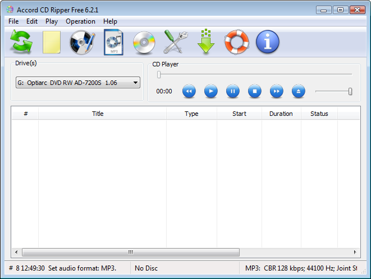371x279 pixels.
Task: Eject the disc with the Eject button
Action: [x=299, y=91]
